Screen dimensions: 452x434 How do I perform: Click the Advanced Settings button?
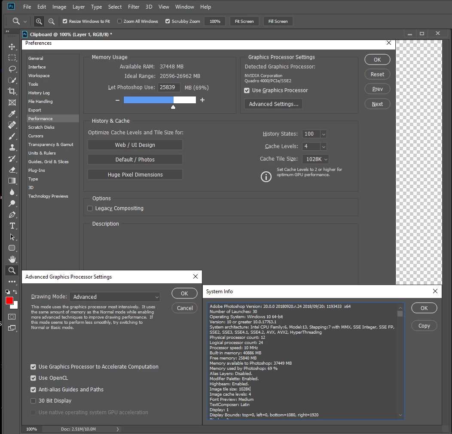273,104
